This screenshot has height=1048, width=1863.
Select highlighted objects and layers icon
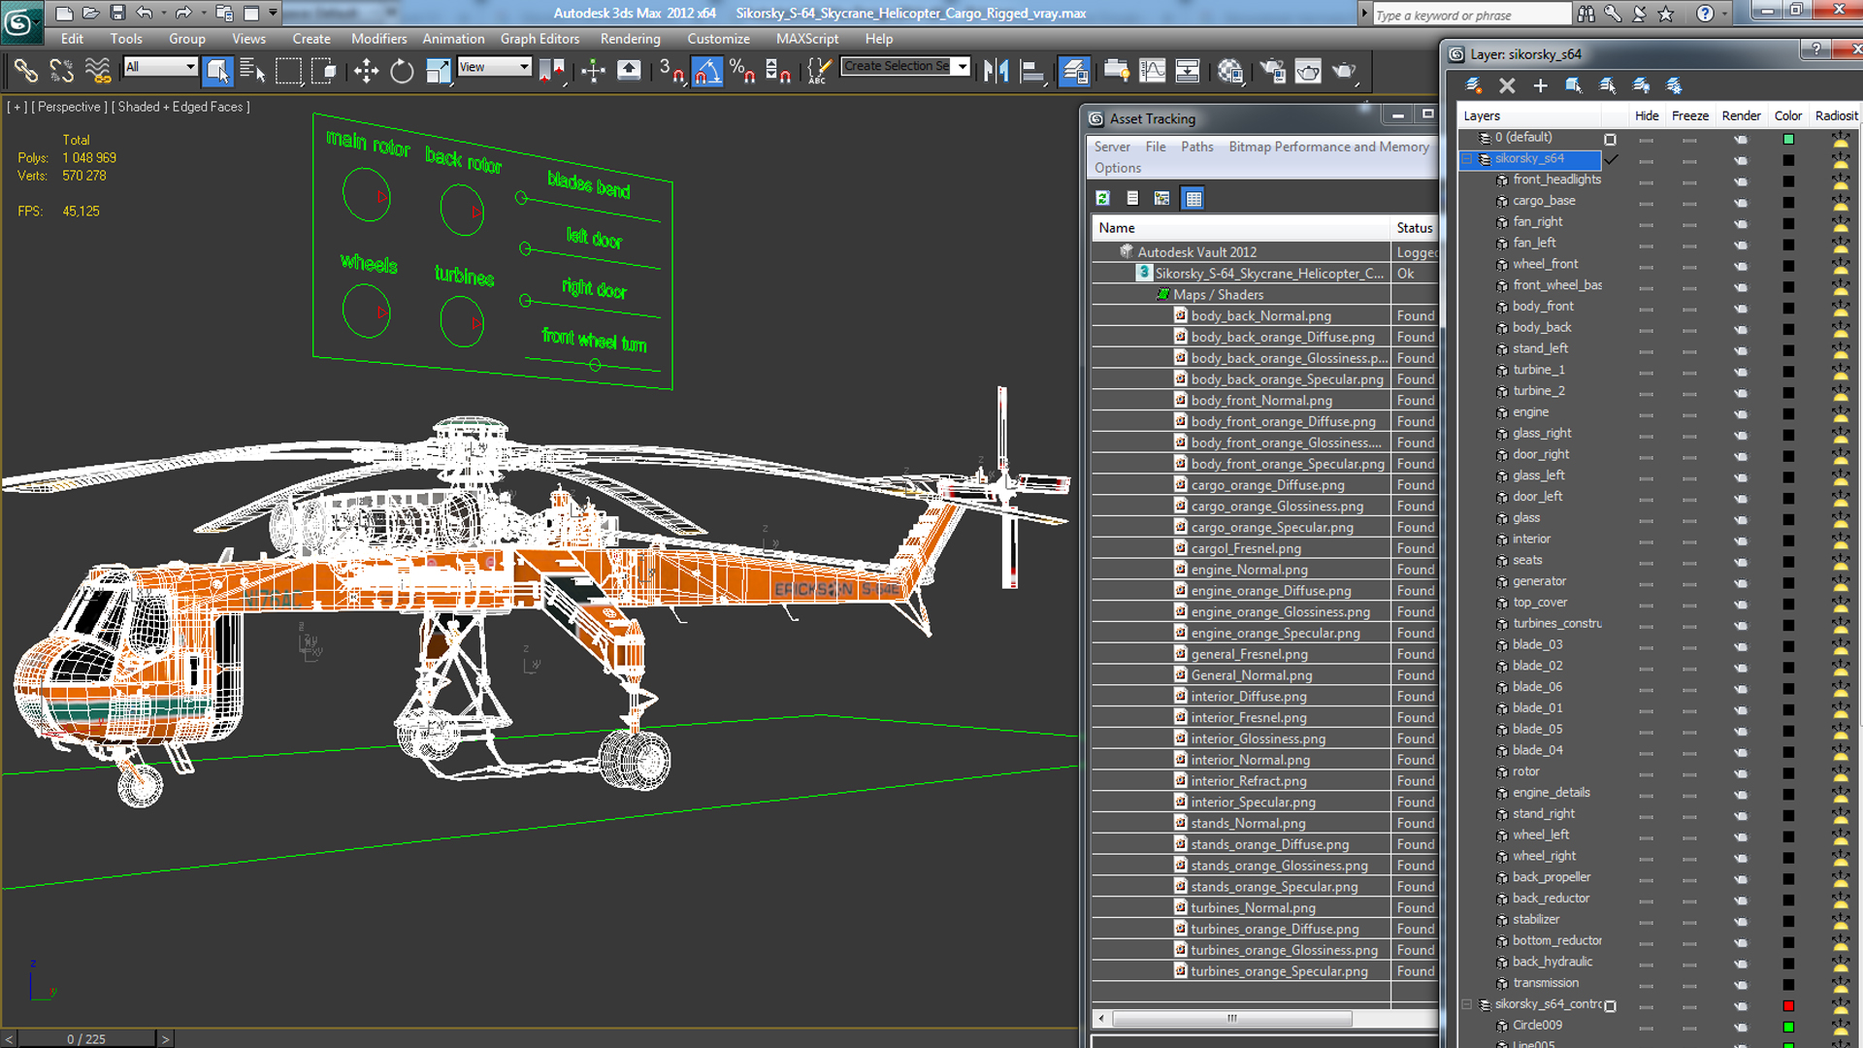(1574, 85)
